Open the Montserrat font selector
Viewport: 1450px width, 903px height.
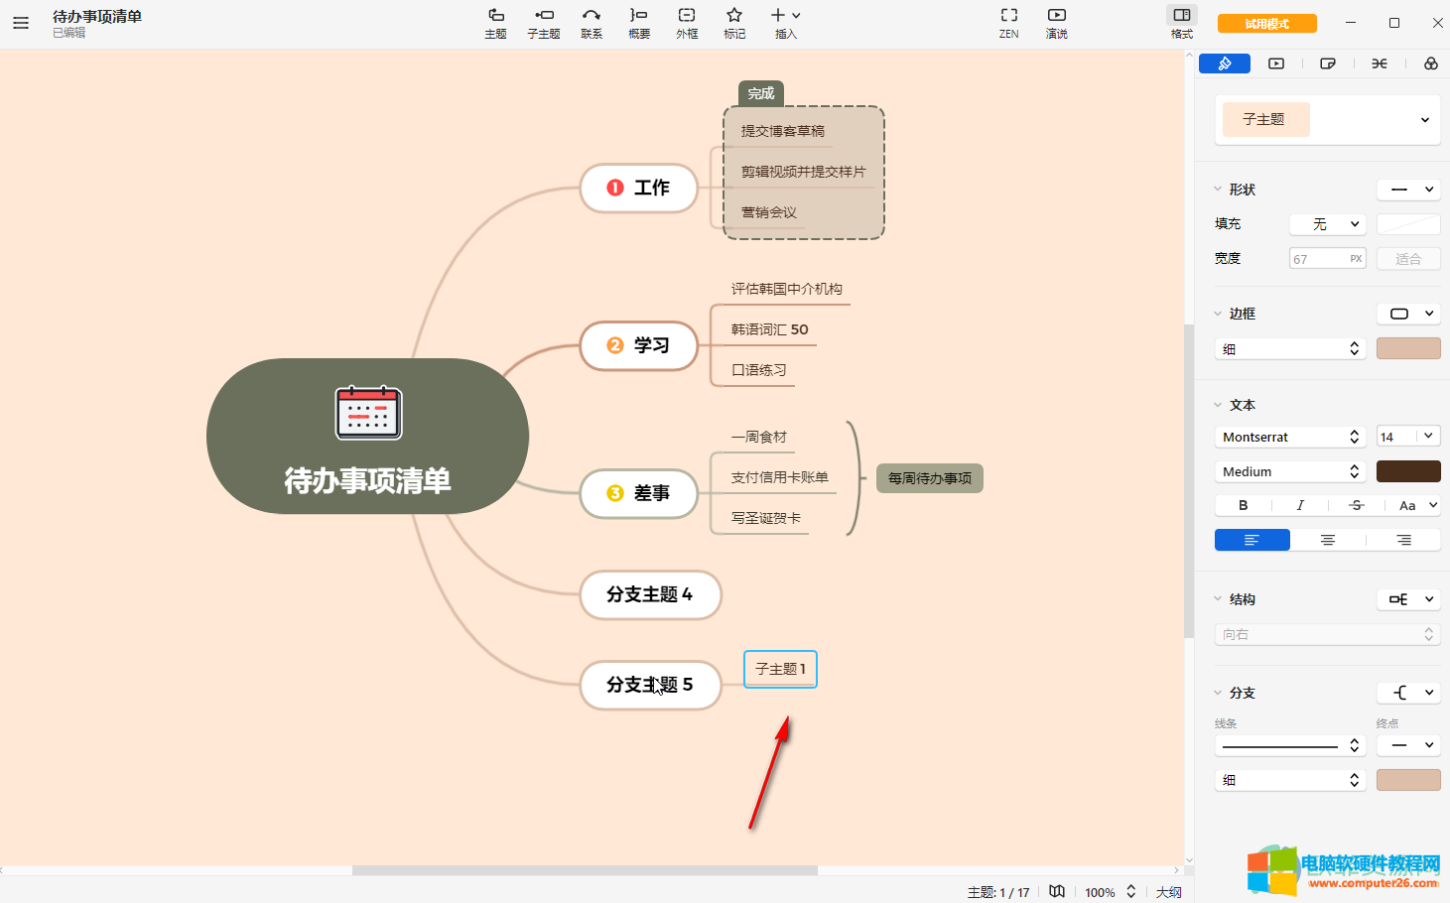coord(1290,437)
